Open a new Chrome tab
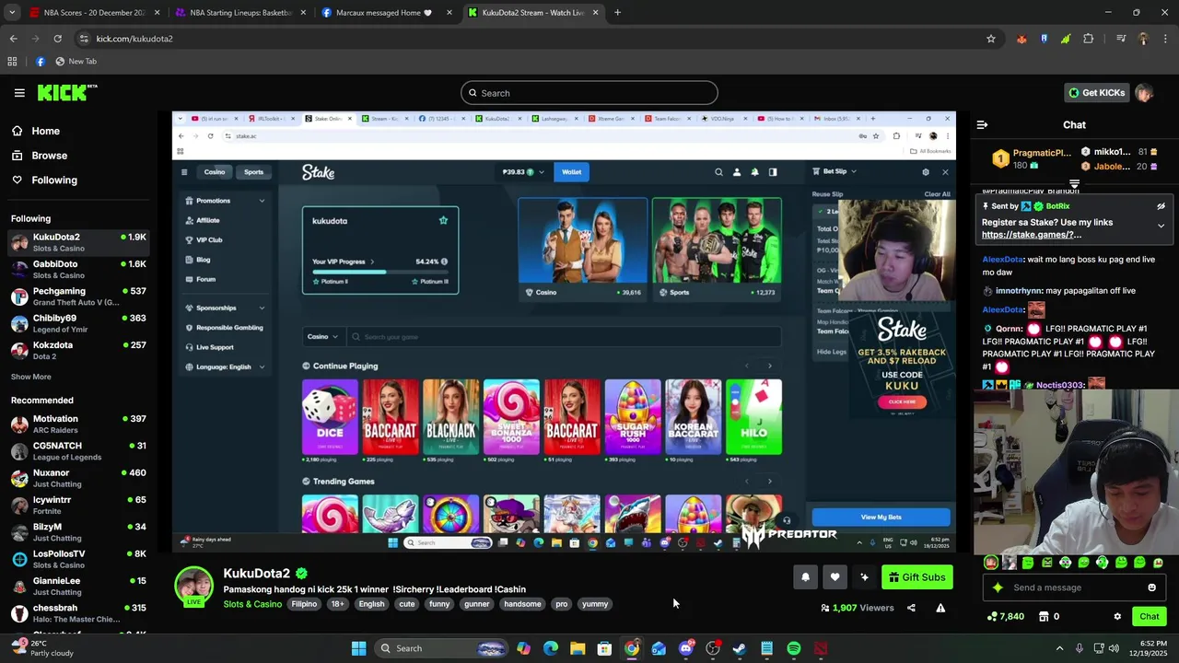Screen dimensions: 1179x663 point(617,13)
